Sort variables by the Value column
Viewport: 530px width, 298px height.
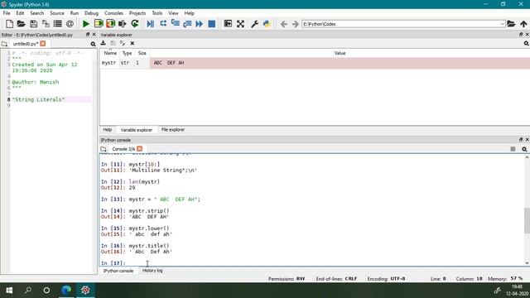[340, 53]
